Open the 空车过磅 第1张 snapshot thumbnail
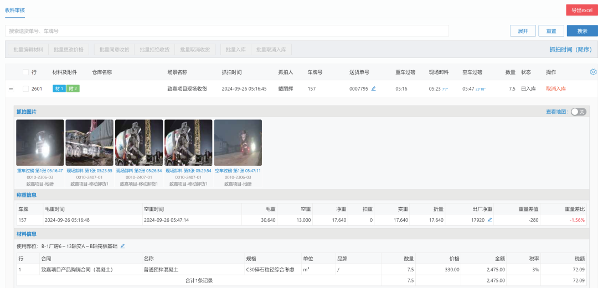This screenshot has width=598, height=288. point(238,143)
